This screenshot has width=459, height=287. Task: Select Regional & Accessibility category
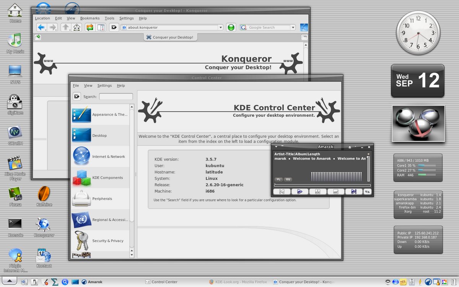[101, 220]
